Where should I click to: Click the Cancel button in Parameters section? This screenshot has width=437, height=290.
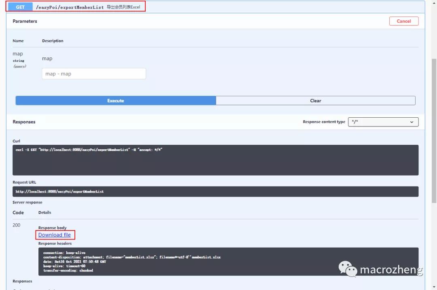coord(403,21)
